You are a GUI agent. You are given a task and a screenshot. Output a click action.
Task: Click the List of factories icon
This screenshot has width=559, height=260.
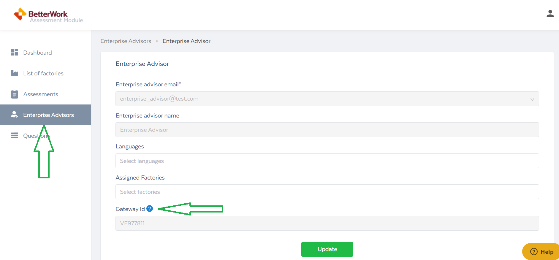click(15, 73)
